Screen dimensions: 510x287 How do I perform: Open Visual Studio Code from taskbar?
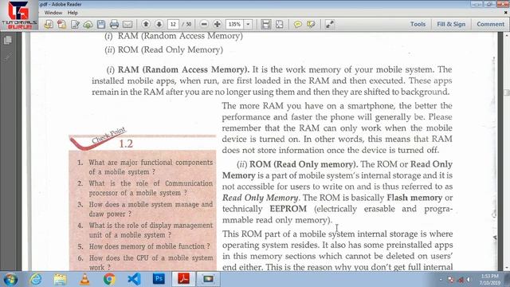point(134,279)
